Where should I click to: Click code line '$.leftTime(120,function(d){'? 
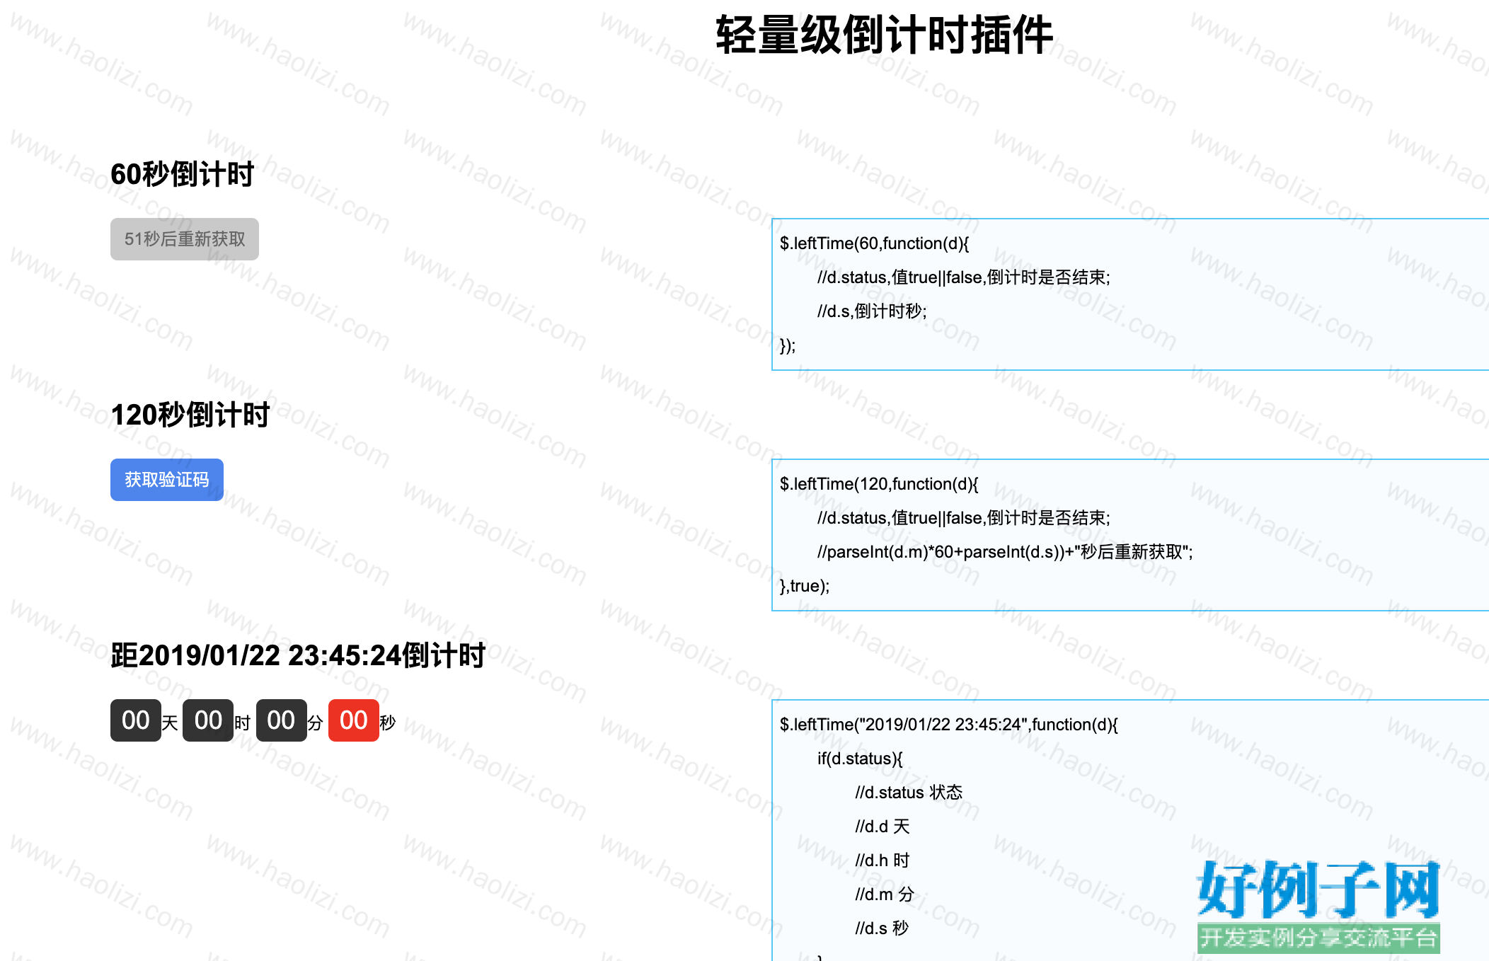coord(879,484)
